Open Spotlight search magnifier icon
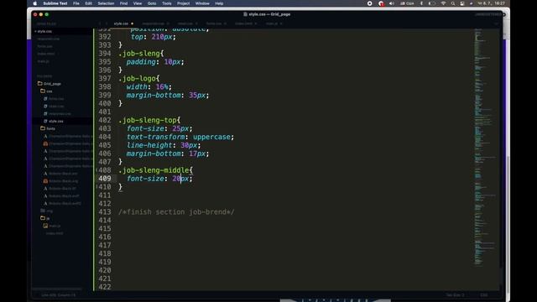537x302 pixels. click(x=453, y=3)
